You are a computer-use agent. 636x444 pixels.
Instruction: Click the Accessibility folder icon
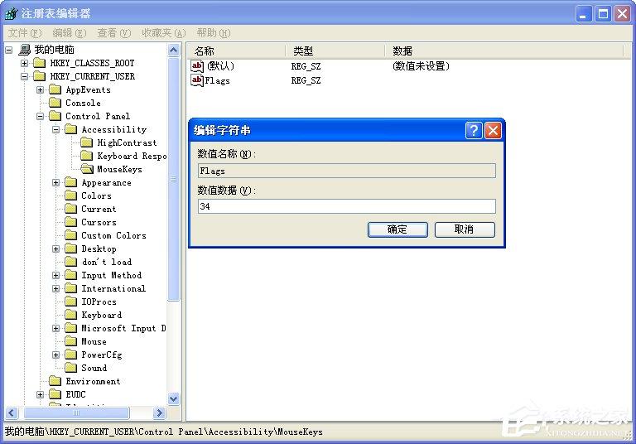71,129
